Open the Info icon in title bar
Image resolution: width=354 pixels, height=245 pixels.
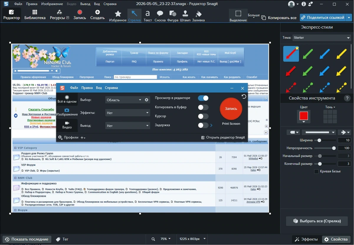point(303,4)
